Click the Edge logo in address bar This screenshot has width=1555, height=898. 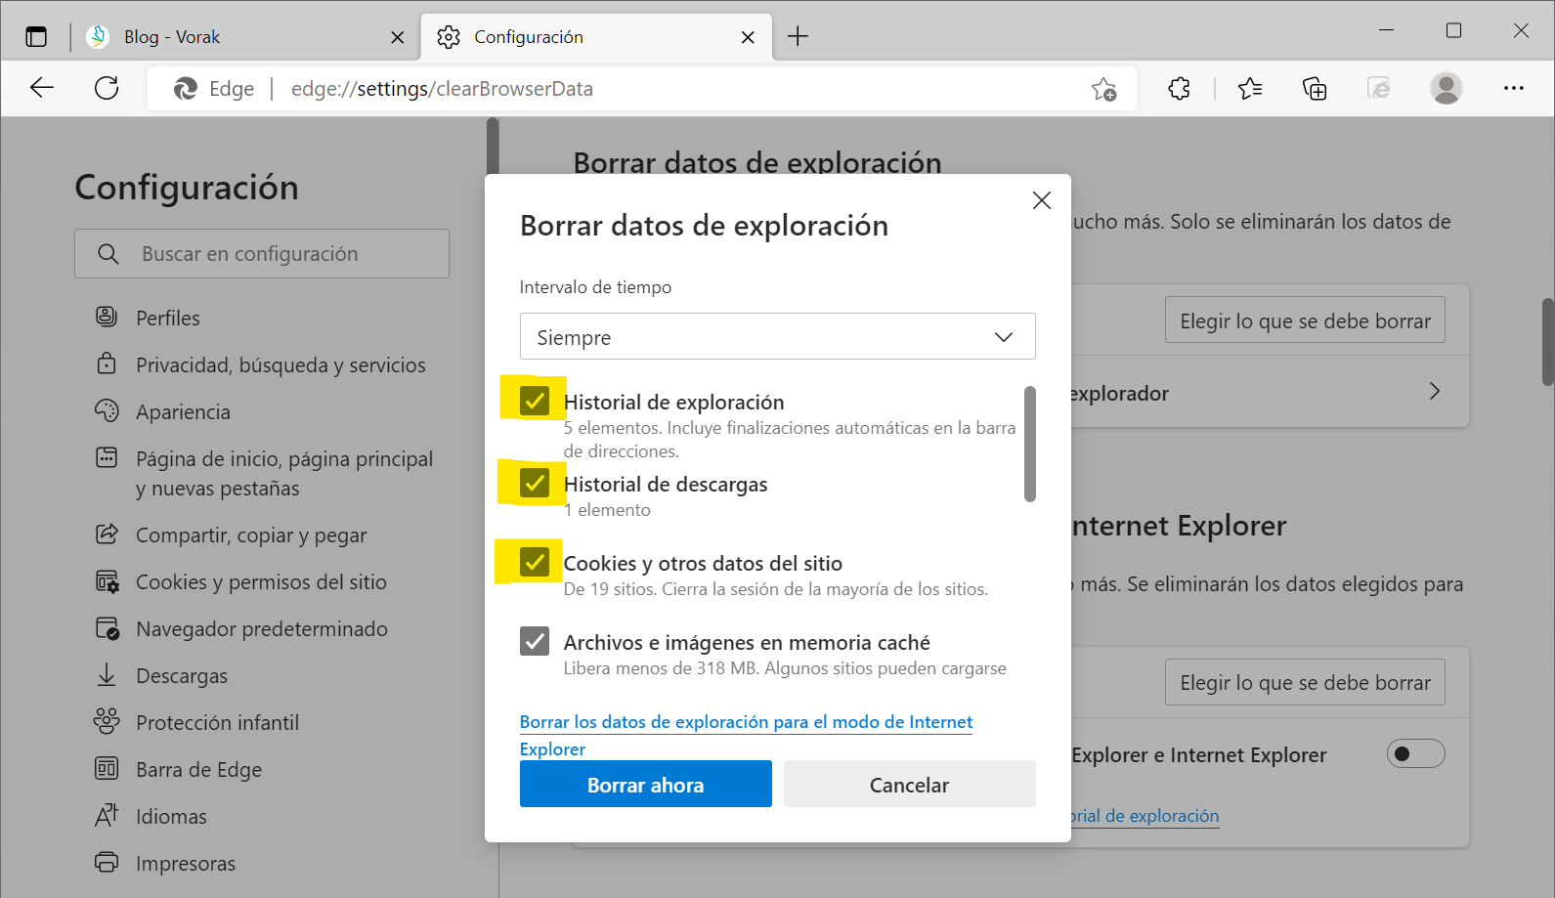click(185, 89)
